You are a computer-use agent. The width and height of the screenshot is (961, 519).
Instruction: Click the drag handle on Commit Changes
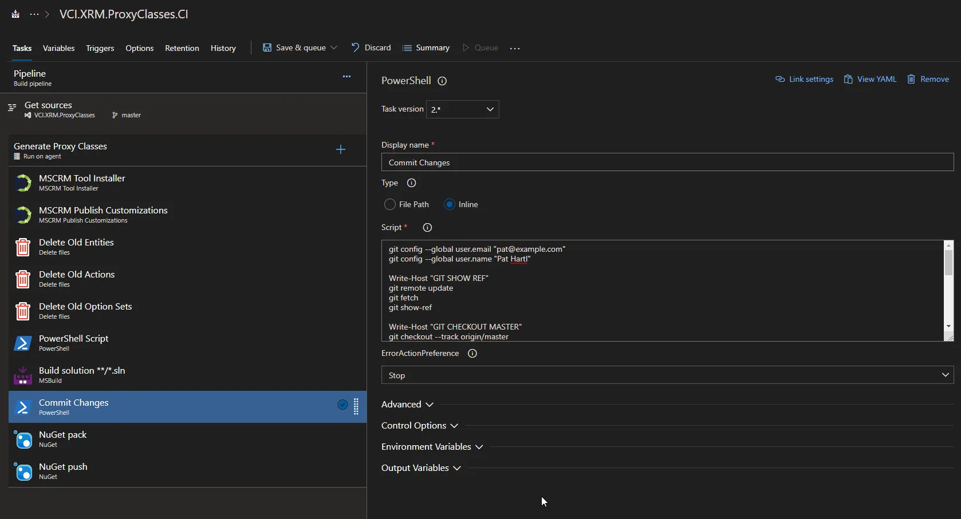(x=356, y=406)
